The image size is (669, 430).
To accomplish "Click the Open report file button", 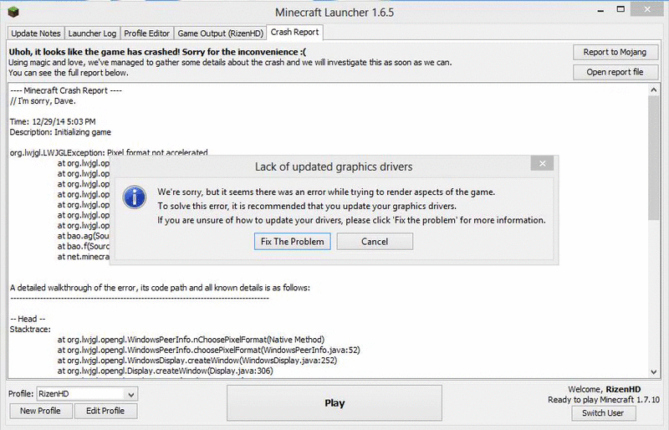I will (x=615, y=72).
